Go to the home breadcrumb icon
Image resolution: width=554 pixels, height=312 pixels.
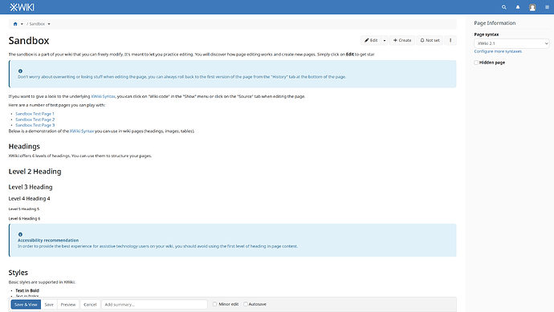(15, 24)
